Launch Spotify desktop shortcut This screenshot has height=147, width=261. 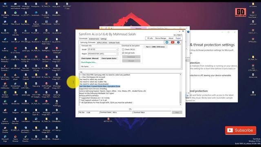[x=5, y=102]
